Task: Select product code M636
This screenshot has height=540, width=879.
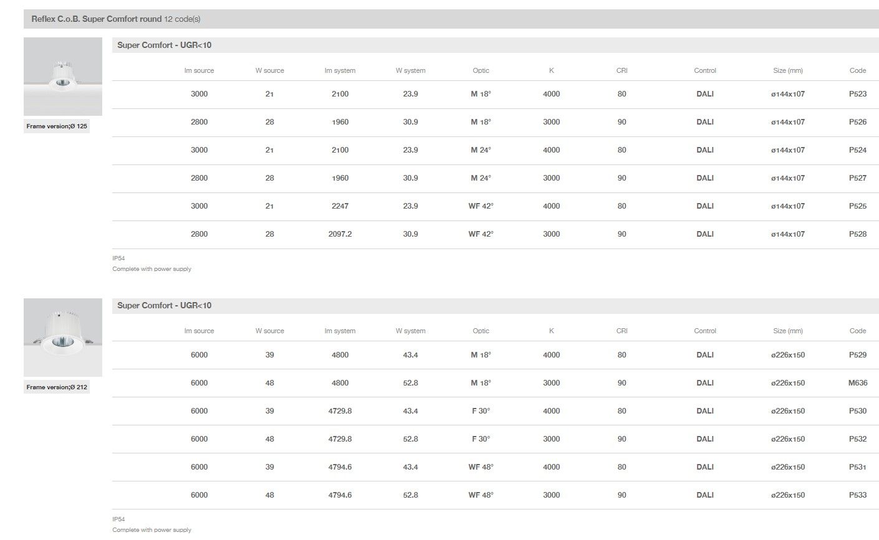Action: (x=857, y=383)
